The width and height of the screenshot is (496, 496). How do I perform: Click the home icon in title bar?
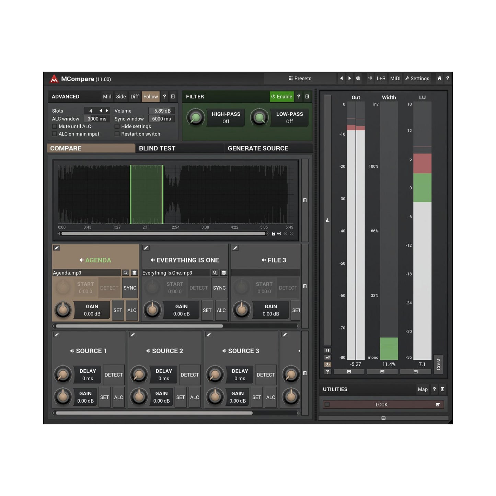pos(439,78)
